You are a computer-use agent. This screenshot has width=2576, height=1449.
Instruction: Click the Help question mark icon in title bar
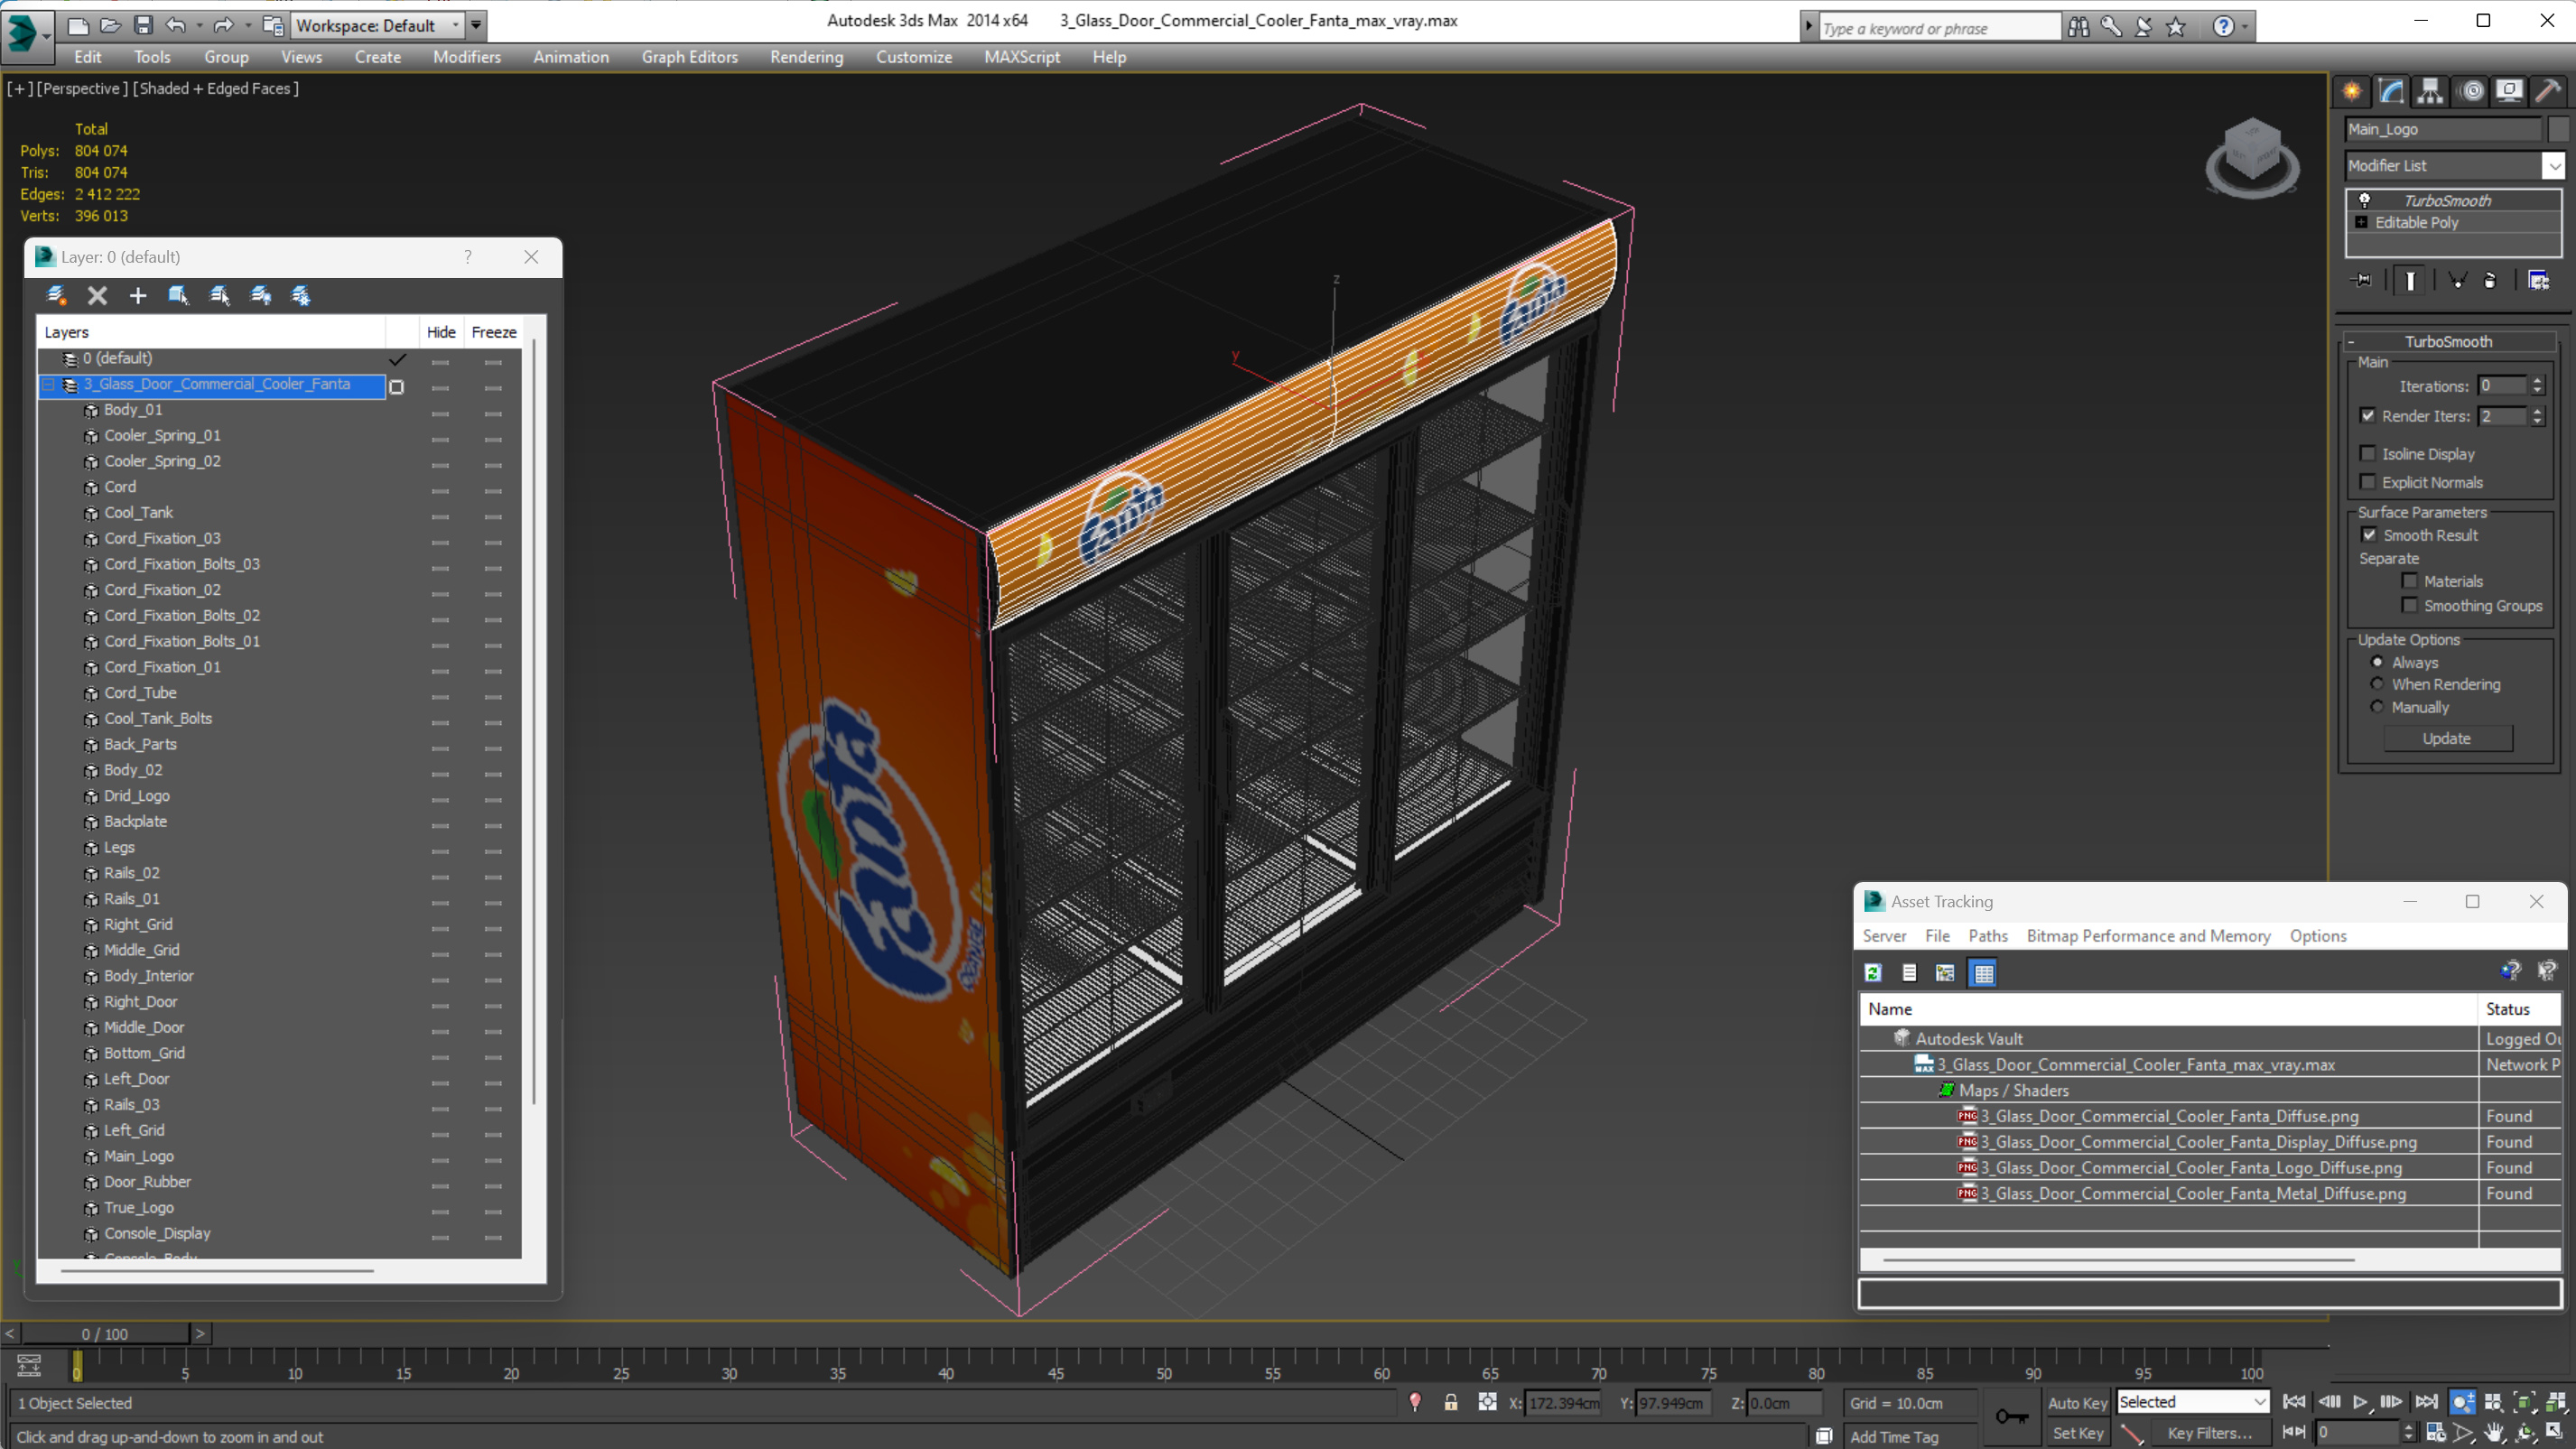point(2222,27)
